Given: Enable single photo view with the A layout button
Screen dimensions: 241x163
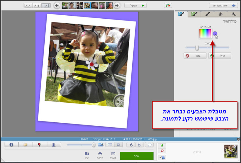Looking at the screenshot, I should click(47, 5).
